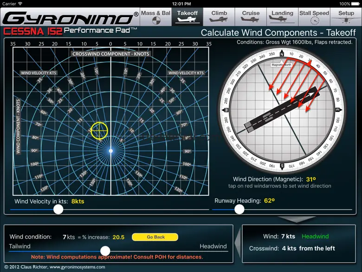Open the Mass & Bal tab

(156, 17)
